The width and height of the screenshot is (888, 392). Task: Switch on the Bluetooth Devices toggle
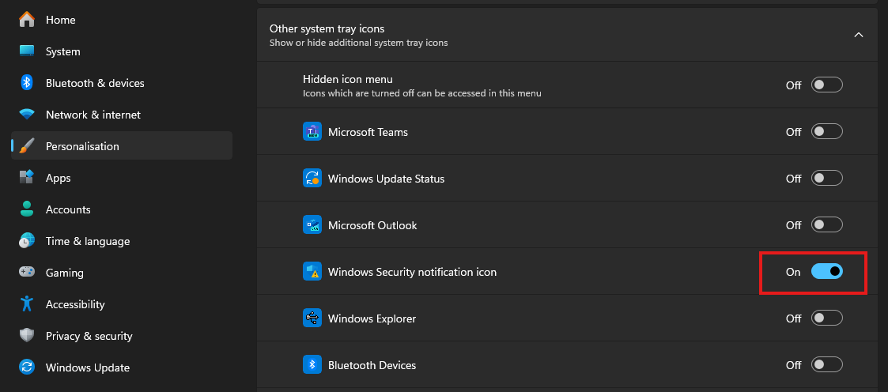826,365
